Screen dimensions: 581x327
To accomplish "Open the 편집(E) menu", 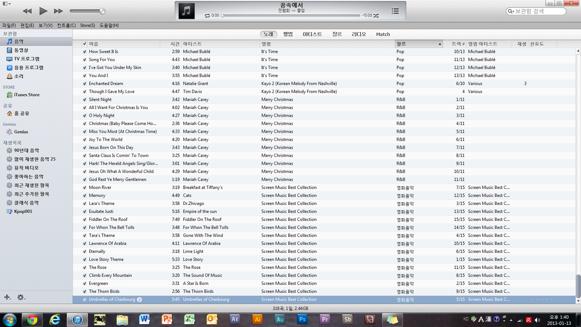I will (x=27, y=25).
